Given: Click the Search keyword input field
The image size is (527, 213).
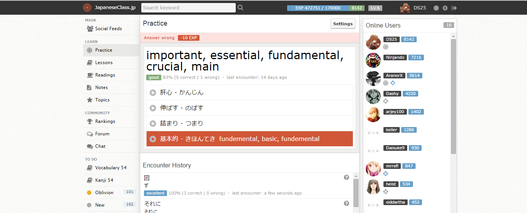Looking at the screenshot, I should 188,8.
